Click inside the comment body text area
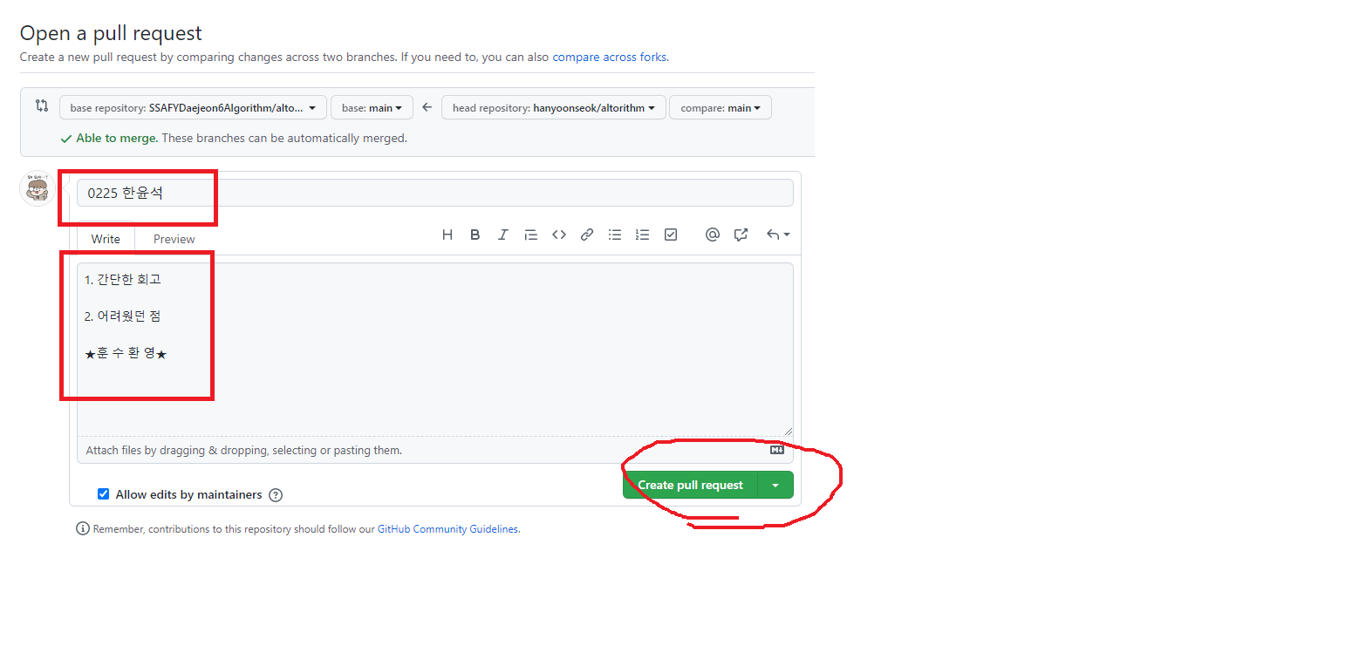The width and height of the screenshot is (1366, 646). tap(435, 349)
